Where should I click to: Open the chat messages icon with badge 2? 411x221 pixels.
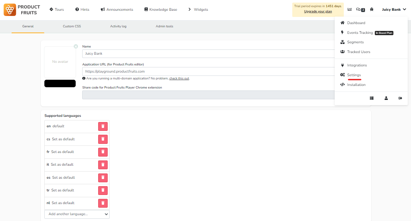[360, 10]
